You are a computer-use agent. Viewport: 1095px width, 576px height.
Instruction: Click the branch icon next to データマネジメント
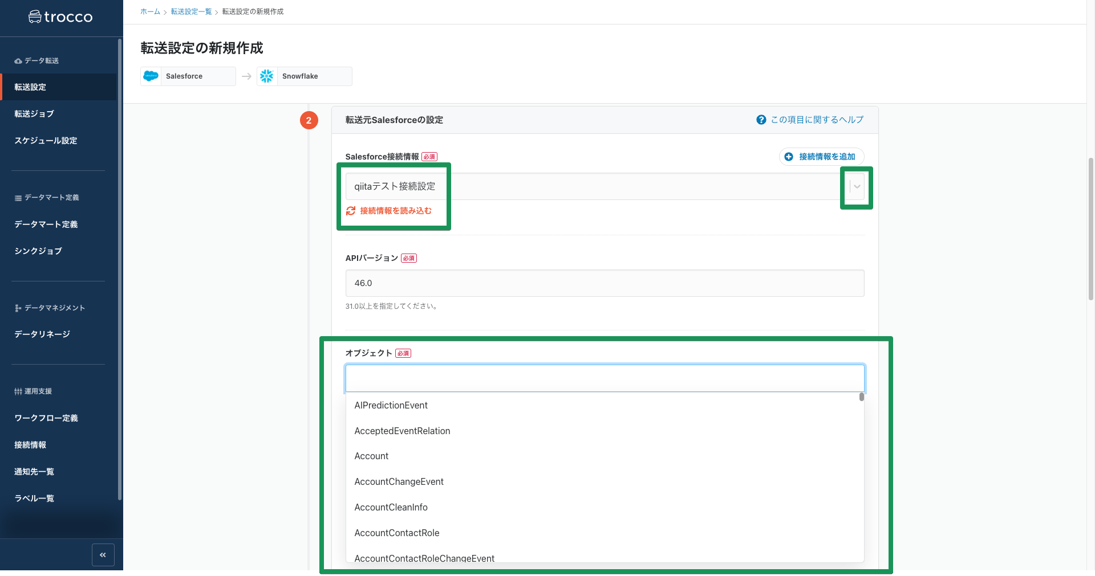point(18,308)
